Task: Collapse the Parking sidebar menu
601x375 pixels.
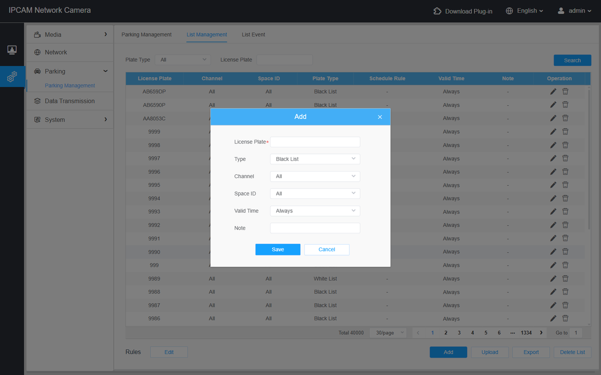Action: 70,71
